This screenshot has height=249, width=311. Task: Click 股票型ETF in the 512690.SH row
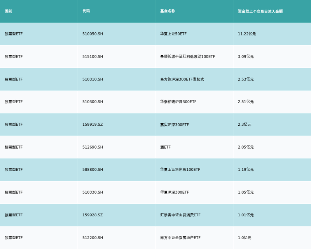click(14, 147)
